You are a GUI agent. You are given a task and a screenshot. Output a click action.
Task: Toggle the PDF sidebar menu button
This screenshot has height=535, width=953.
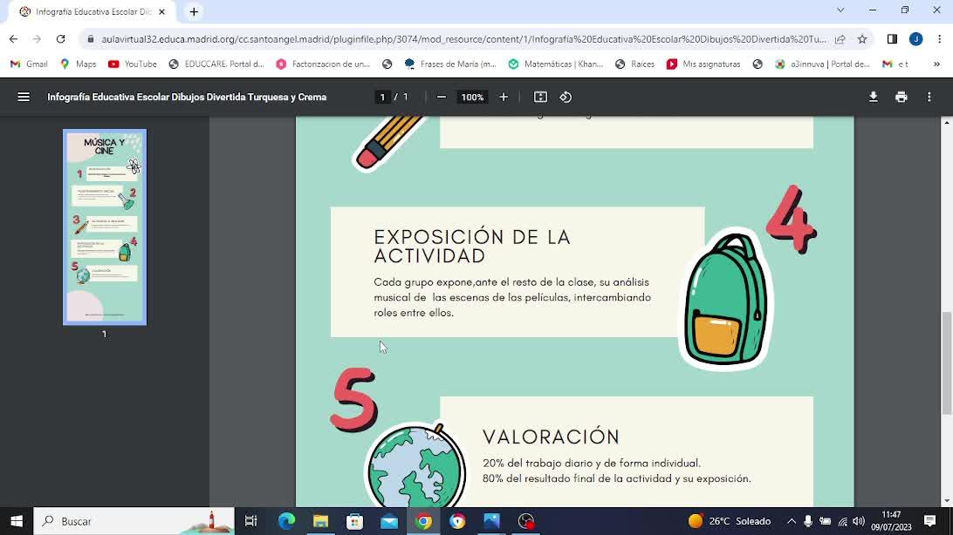(24, 97)
